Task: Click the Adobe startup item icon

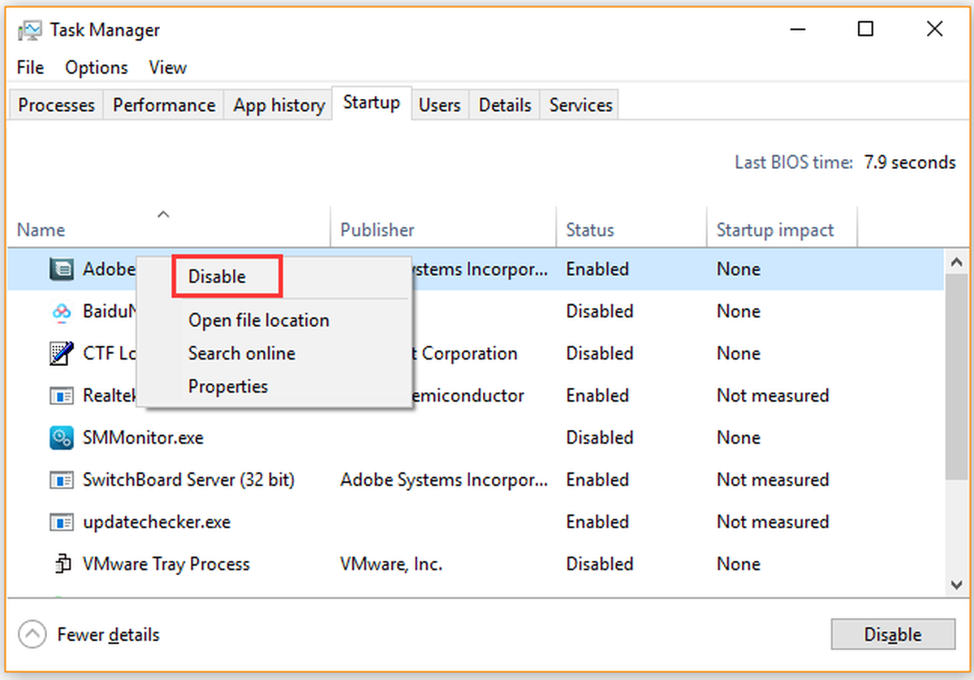Action: click(x=62, y=269)
